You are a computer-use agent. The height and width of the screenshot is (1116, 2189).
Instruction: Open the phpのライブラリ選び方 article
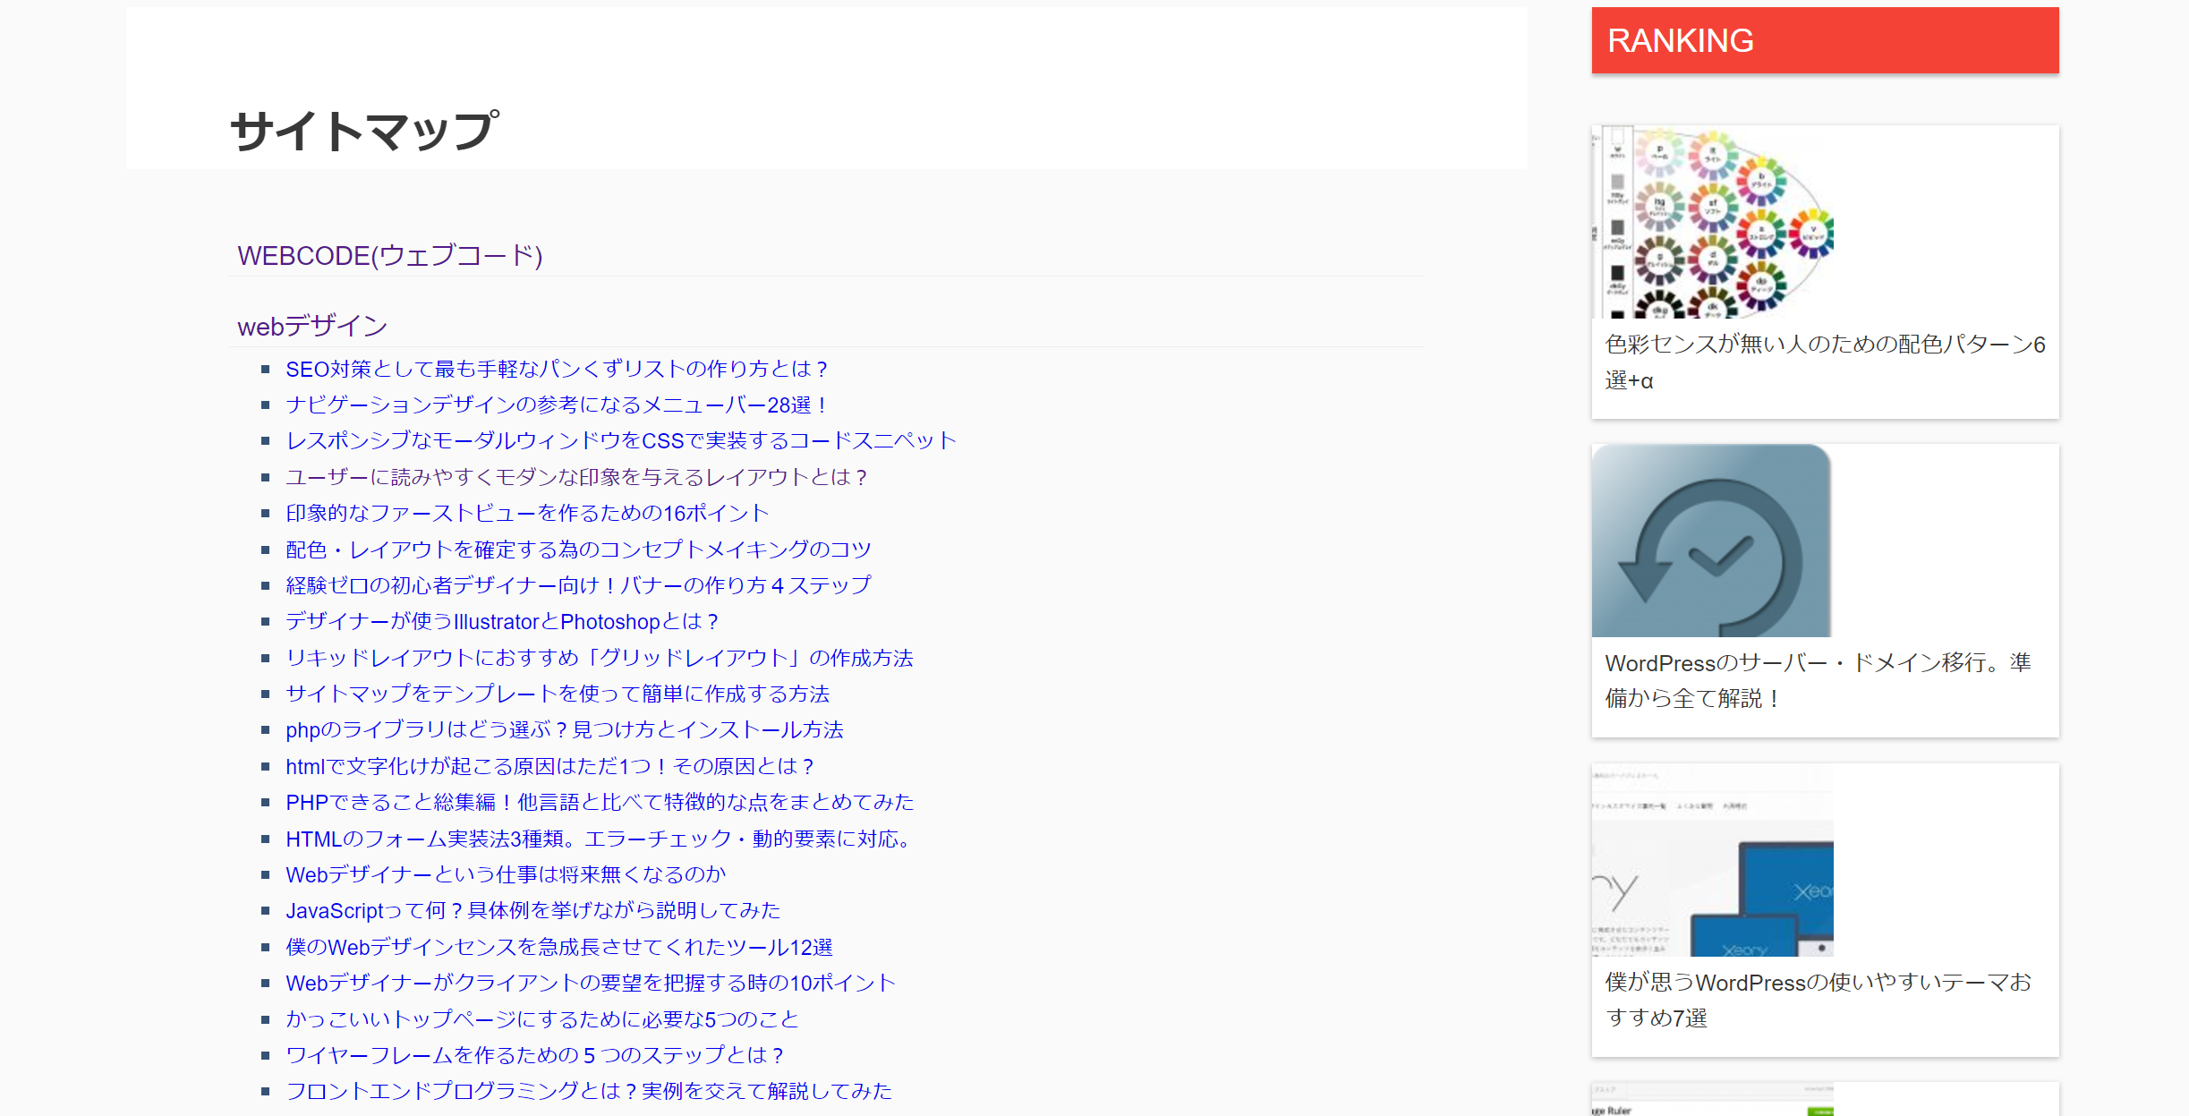[x=564, y=730]
